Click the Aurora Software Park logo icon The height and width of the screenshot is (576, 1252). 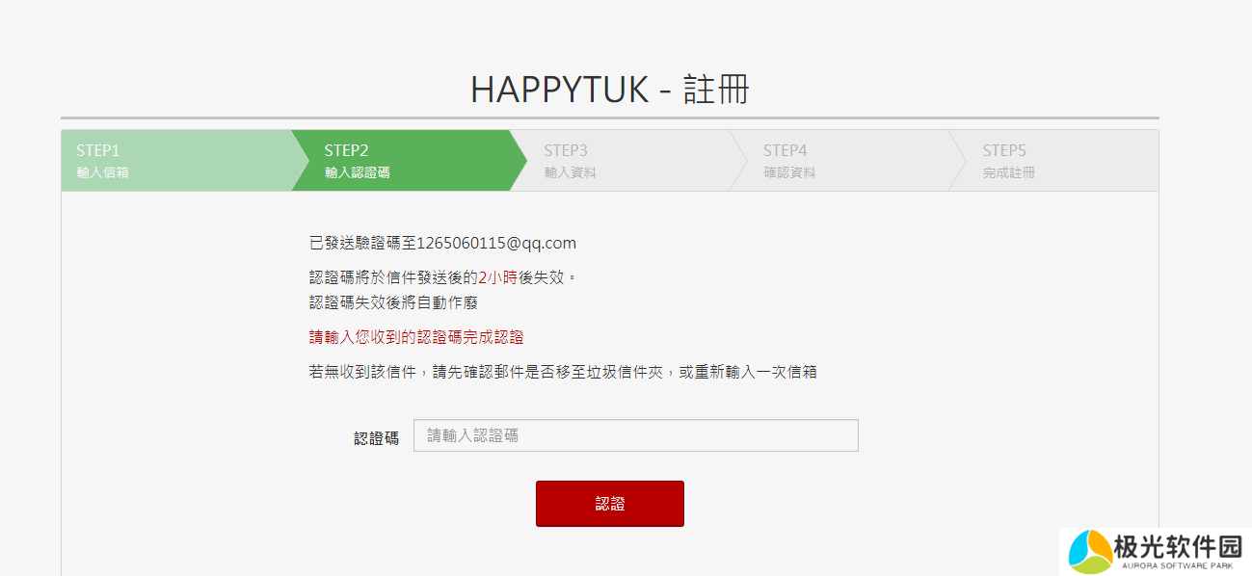click(x=1091, y=551)
